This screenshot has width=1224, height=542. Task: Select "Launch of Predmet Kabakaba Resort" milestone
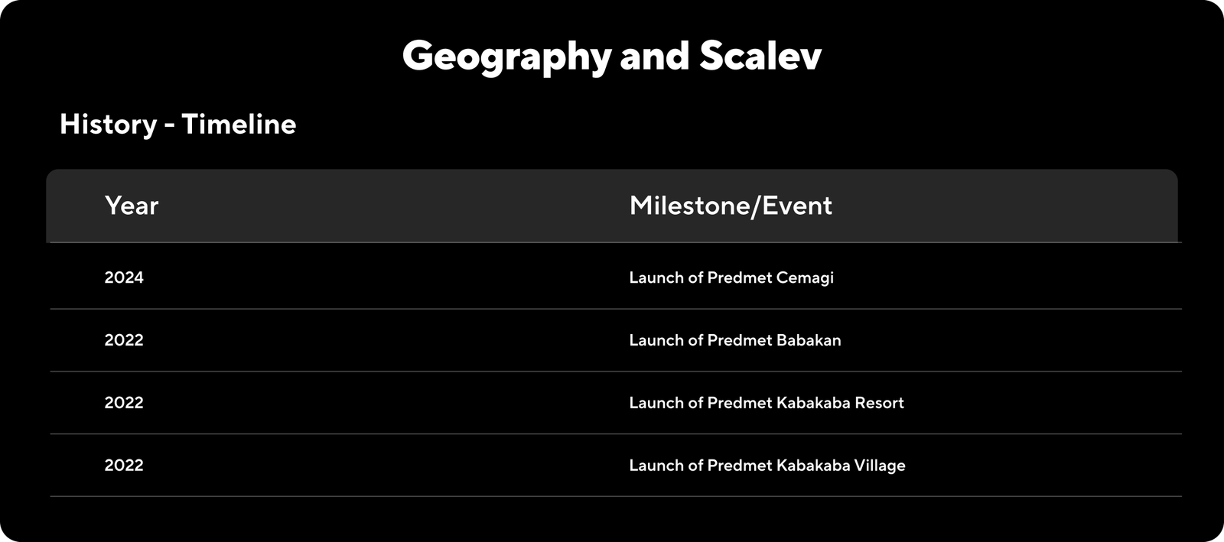tap(766, 403)
